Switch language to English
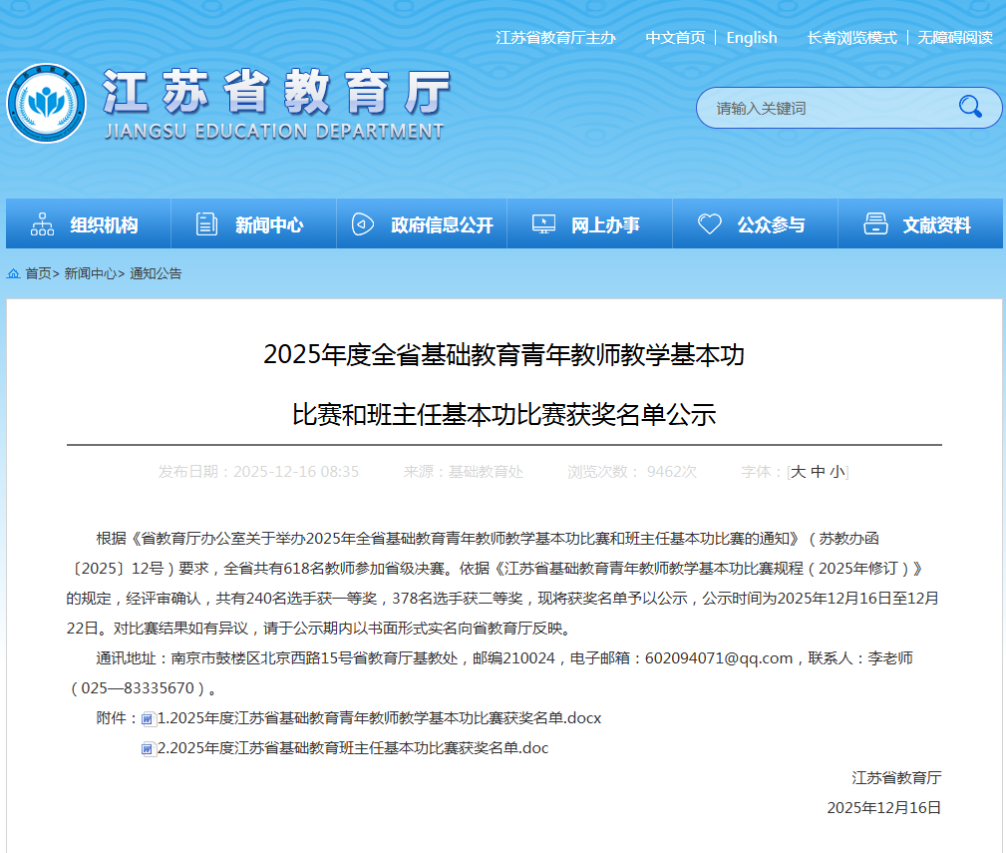This screenshot has height=853, width=1006. tap(751, 38)
